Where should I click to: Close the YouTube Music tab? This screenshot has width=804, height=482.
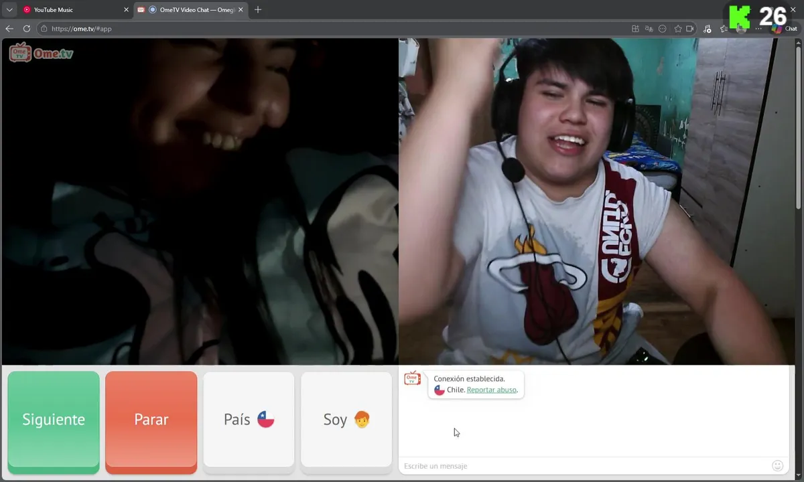coord(126,9)
